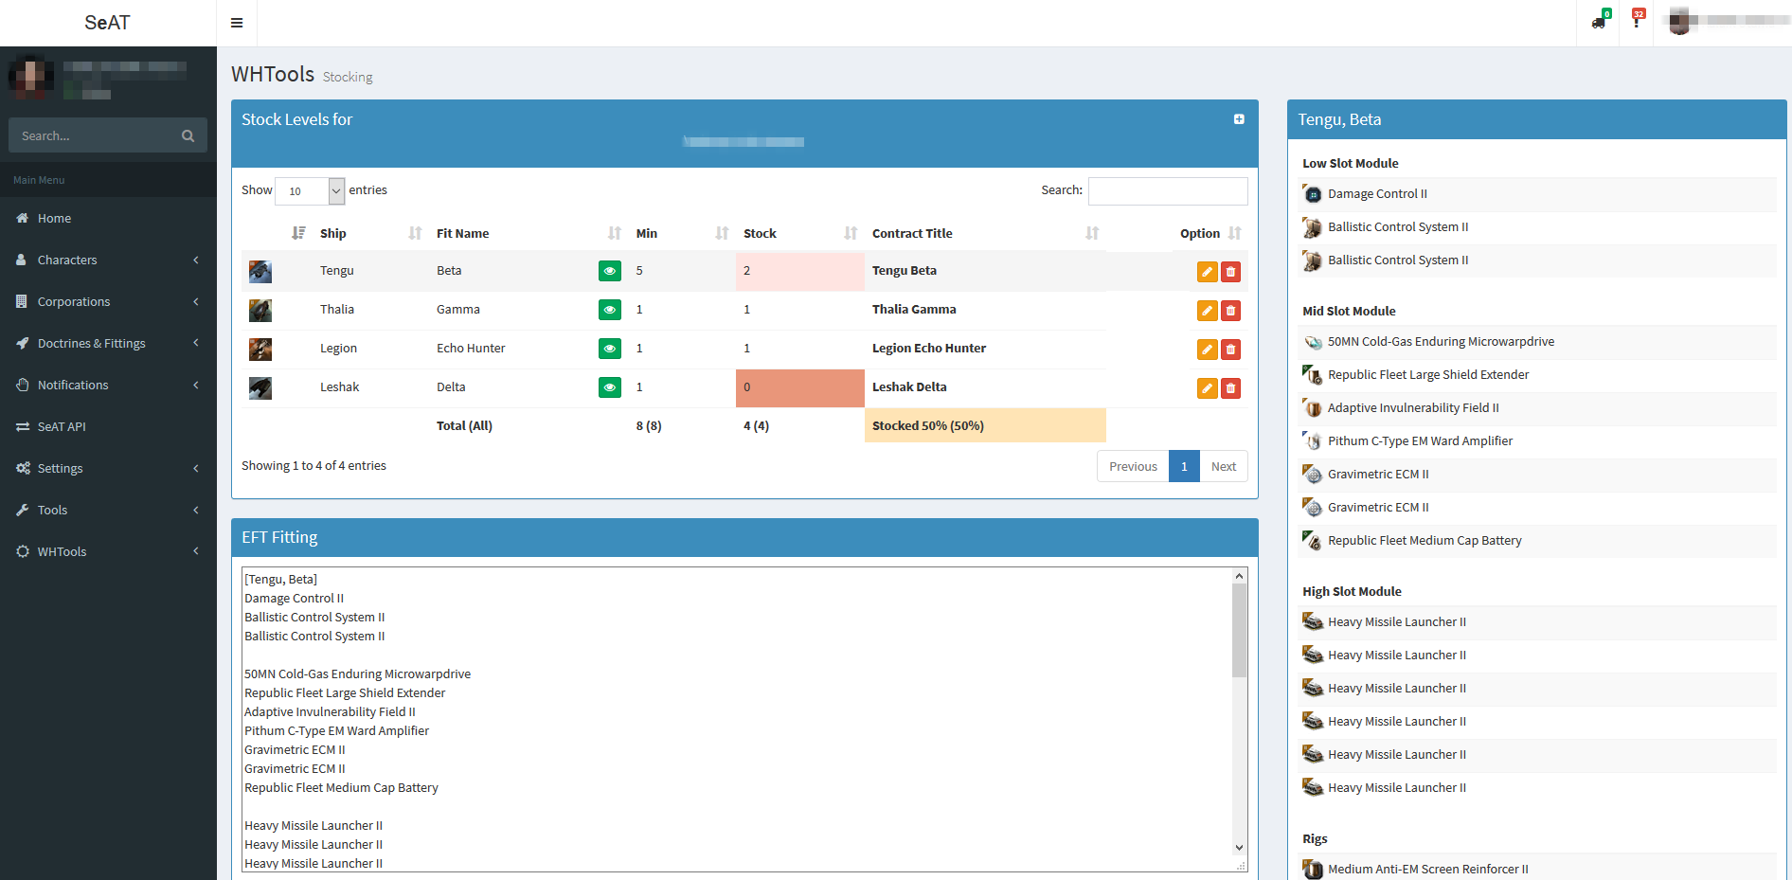
Task: Delete the Leshak Delta stock entry
Action: 1230,388
